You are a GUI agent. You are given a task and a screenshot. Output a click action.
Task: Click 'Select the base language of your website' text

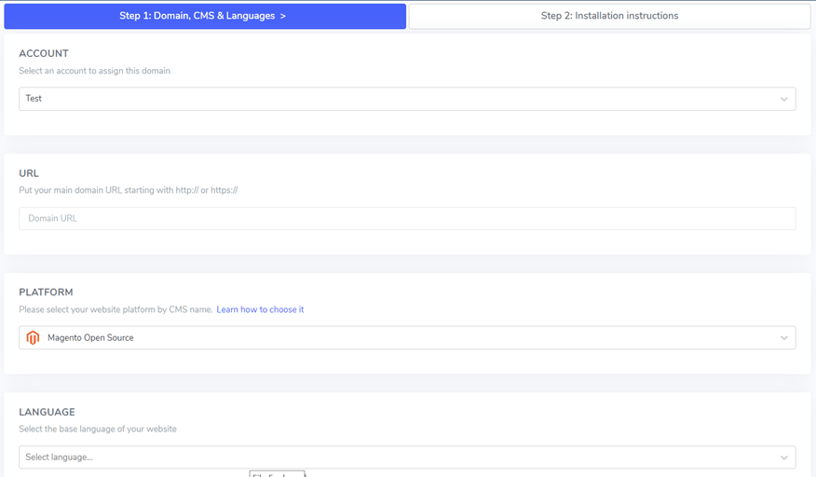pos(98,429)
